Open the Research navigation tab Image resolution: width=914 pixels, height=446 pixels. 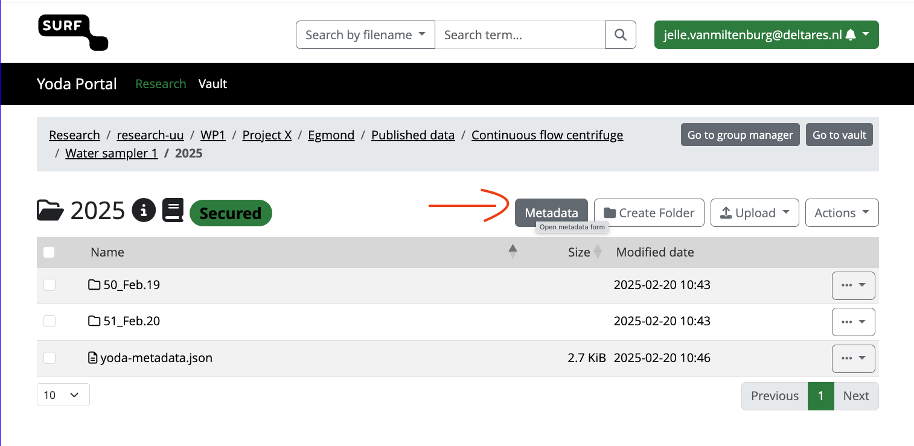(x=161, y=84)
